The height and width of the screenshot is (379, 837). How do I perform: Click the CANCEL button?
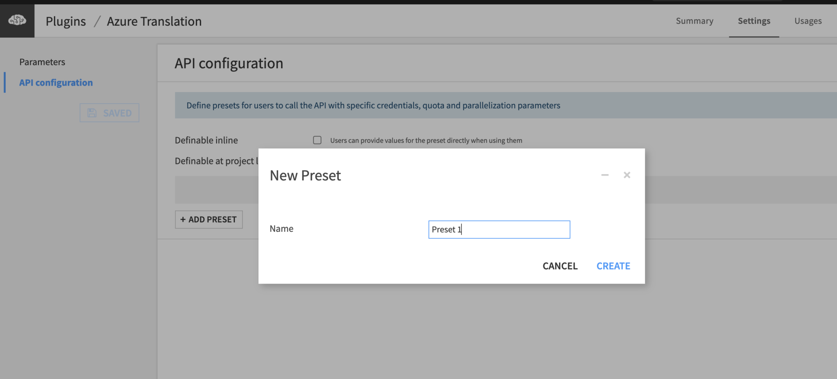click(559, 266)
